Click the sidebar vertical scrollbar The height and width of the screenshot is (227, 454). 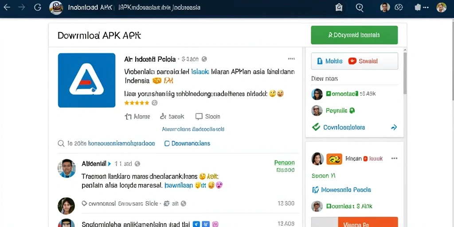[x=405, y=74]
